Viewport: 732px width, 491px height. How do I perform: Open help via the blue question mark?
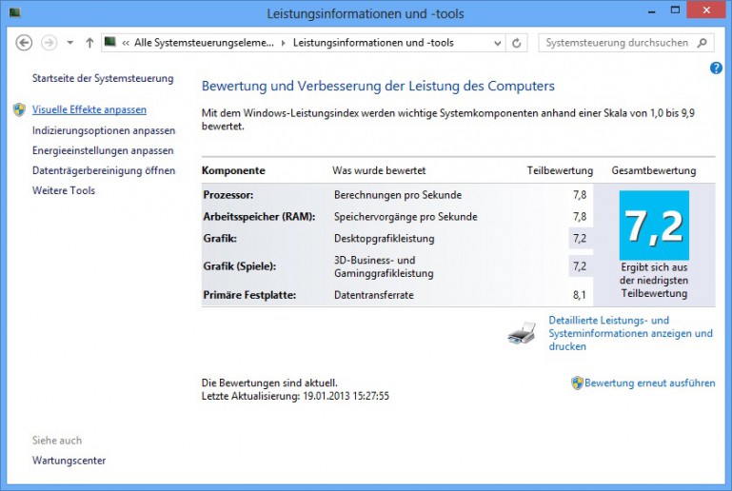(x=716, y=69)
